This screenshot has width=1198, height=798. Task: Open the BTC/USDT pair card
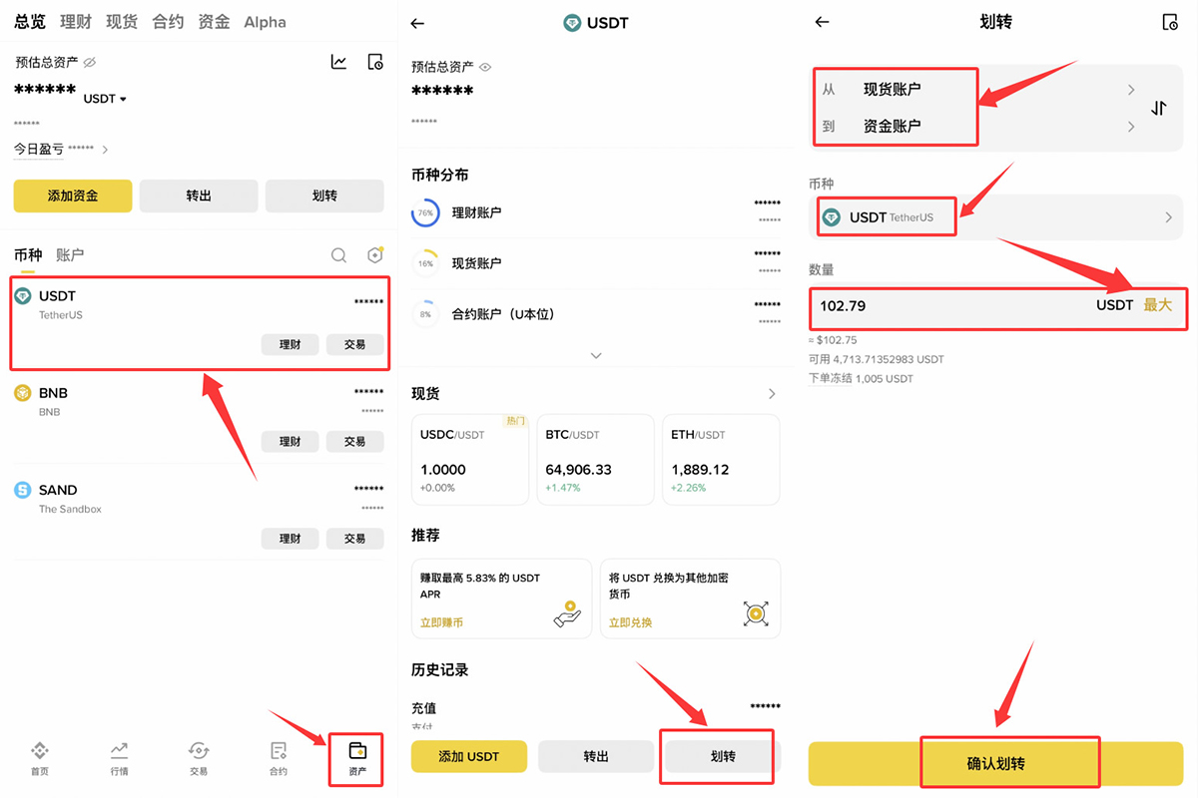(x=596, y=460)
